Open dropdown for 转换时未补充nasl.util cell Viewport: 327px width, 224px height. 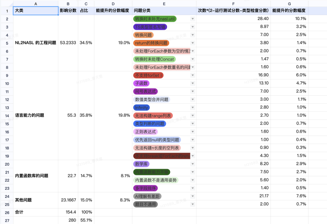[193, 19]
